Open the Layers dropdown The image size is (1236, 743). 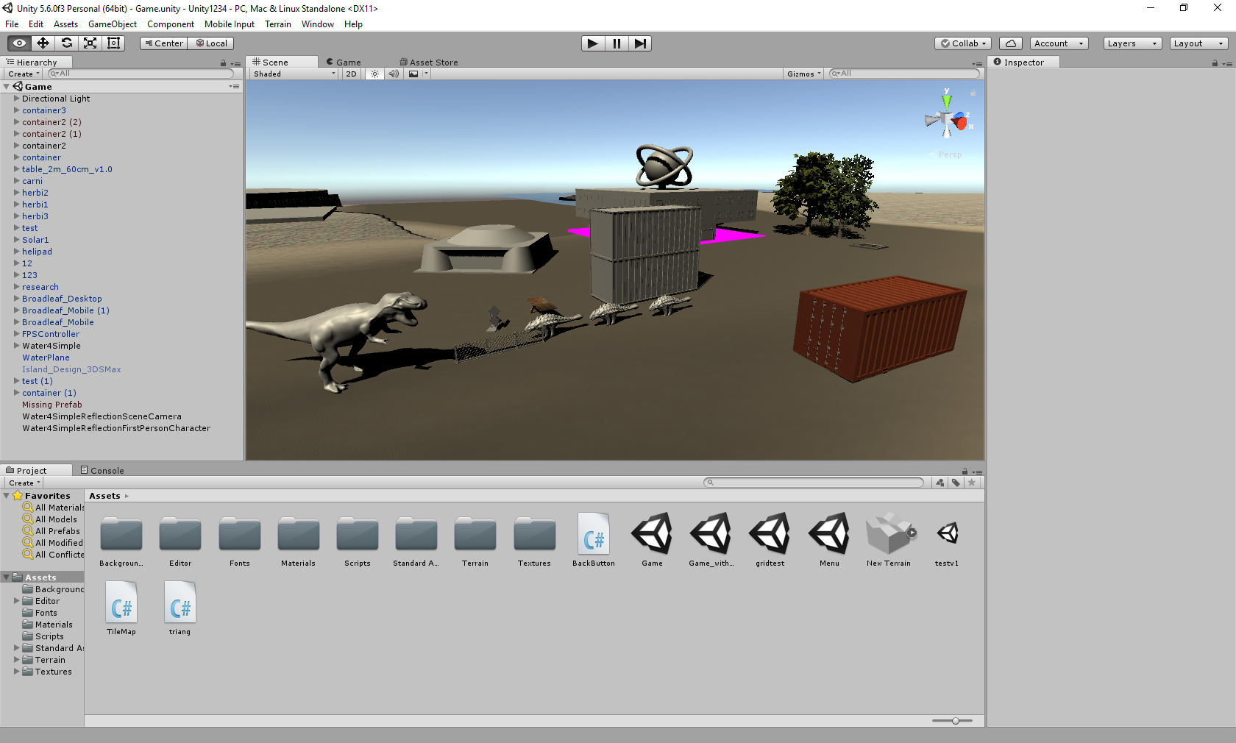[1132, 43]
